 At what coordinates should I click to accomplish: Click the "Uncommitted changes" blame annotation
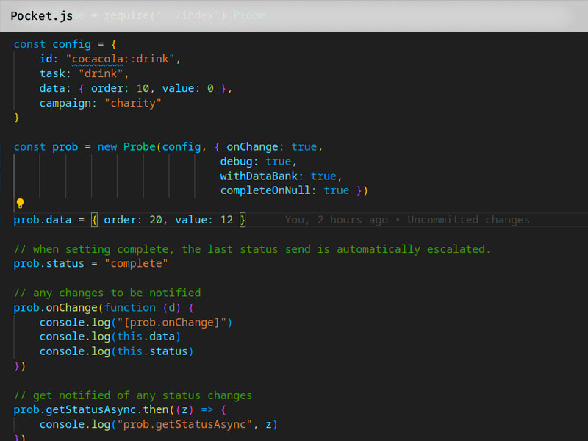point(468,220)
